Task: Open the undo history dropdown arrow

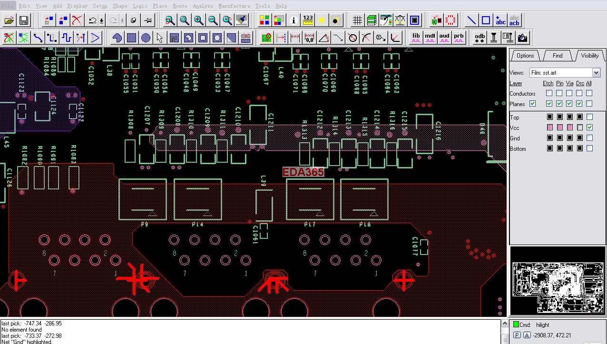Action: (x=101, y=20)
